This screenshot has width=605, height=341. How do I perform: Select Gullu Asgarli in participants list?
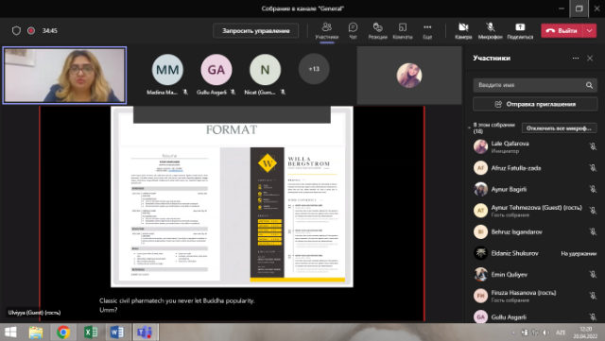(x=535, y=316)
